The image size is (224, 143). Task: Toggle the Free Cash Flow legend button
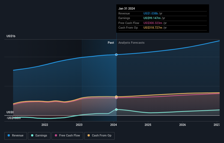pyautogui.click(x=67, y=136)
